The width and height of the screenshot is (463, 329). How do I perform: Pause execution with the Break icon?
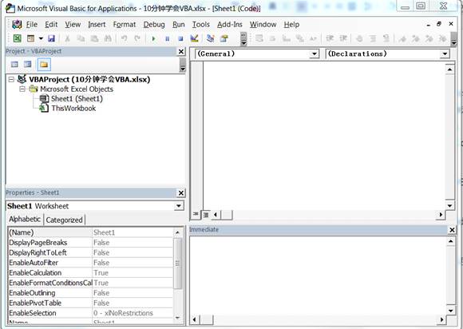click(167, 38)
